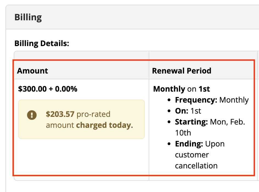
Task: Click the $203.57 pro-rated amount text
Action: [78, 114]
